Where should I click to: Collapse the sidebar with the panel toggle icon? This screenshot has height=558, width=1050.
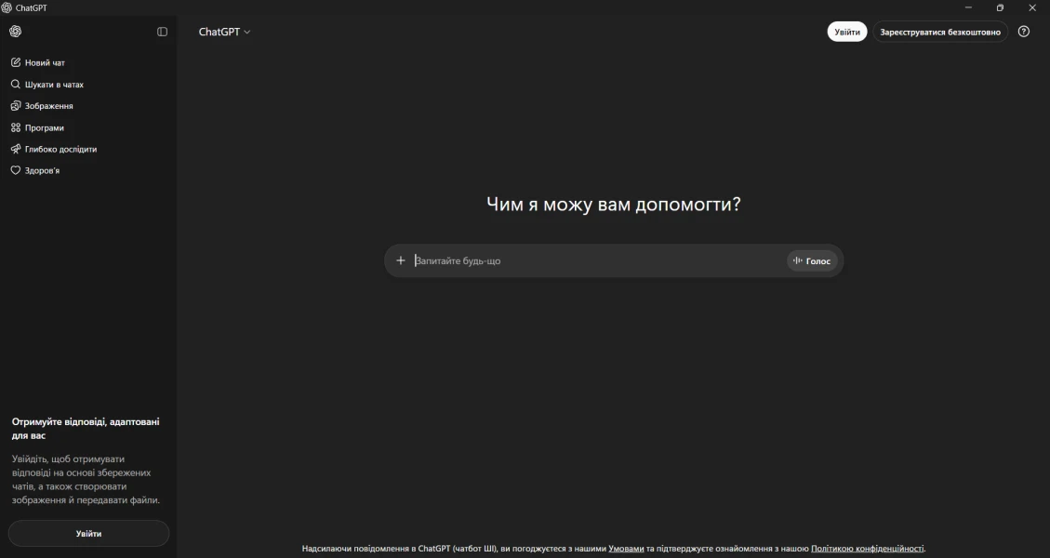pyautogui.click(x=163, y=32)
